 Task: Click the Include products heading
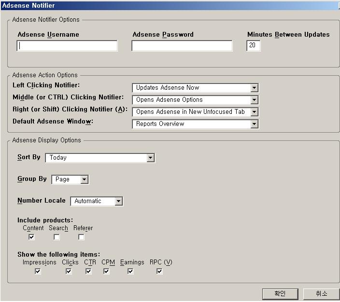45,220
